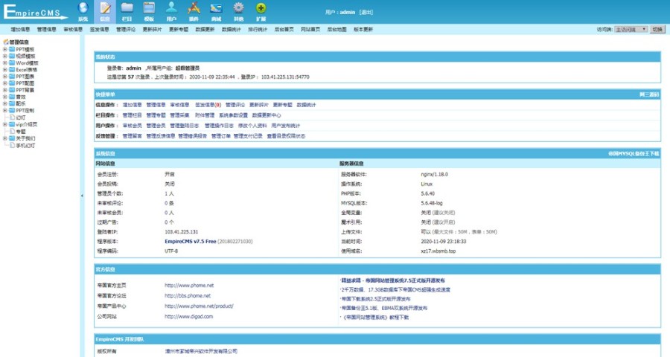Image resolution: width=670 pixels, height=357 pixels.
Task: Expand the Excel表格 tree node
Action: [x=4, y=70]
